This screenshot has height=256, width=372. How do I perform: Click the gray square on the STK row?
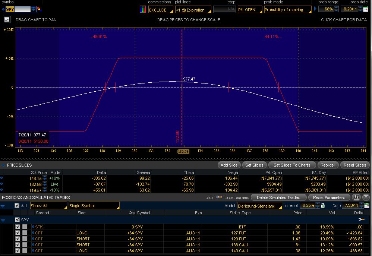tap(25, 227)
